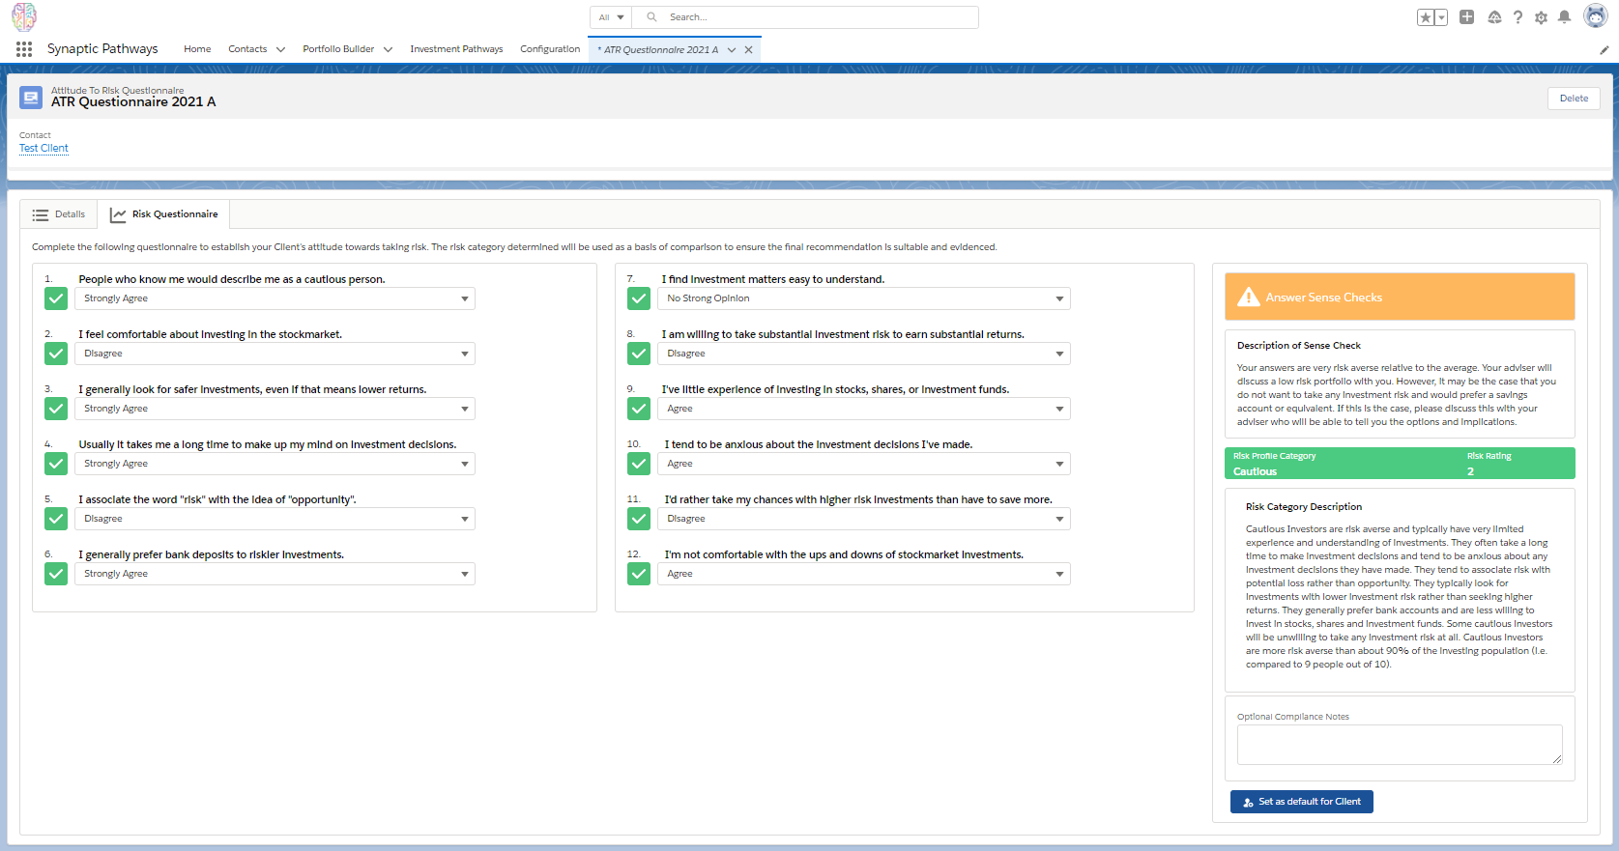This screenshot has width=1619, height=851.
Task: Open the answer dropdown for the ups and downs question
Action: (864, 574)
